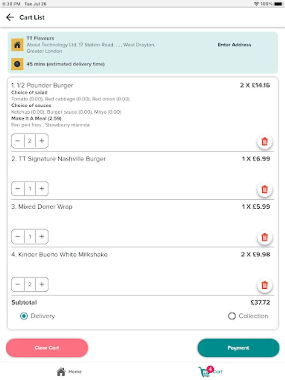
Task: Increase 1/2 Pounder Burger quantity
Action: (x=41, y=141)
